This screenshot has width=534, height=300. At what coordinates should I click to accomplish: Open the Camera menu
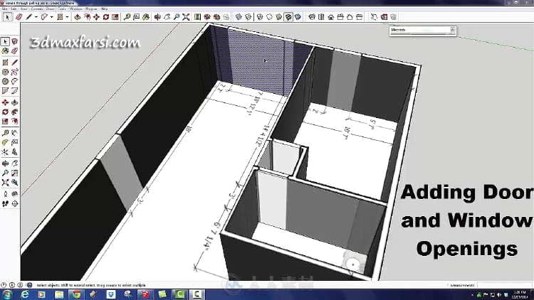click(x=37, y=9)
